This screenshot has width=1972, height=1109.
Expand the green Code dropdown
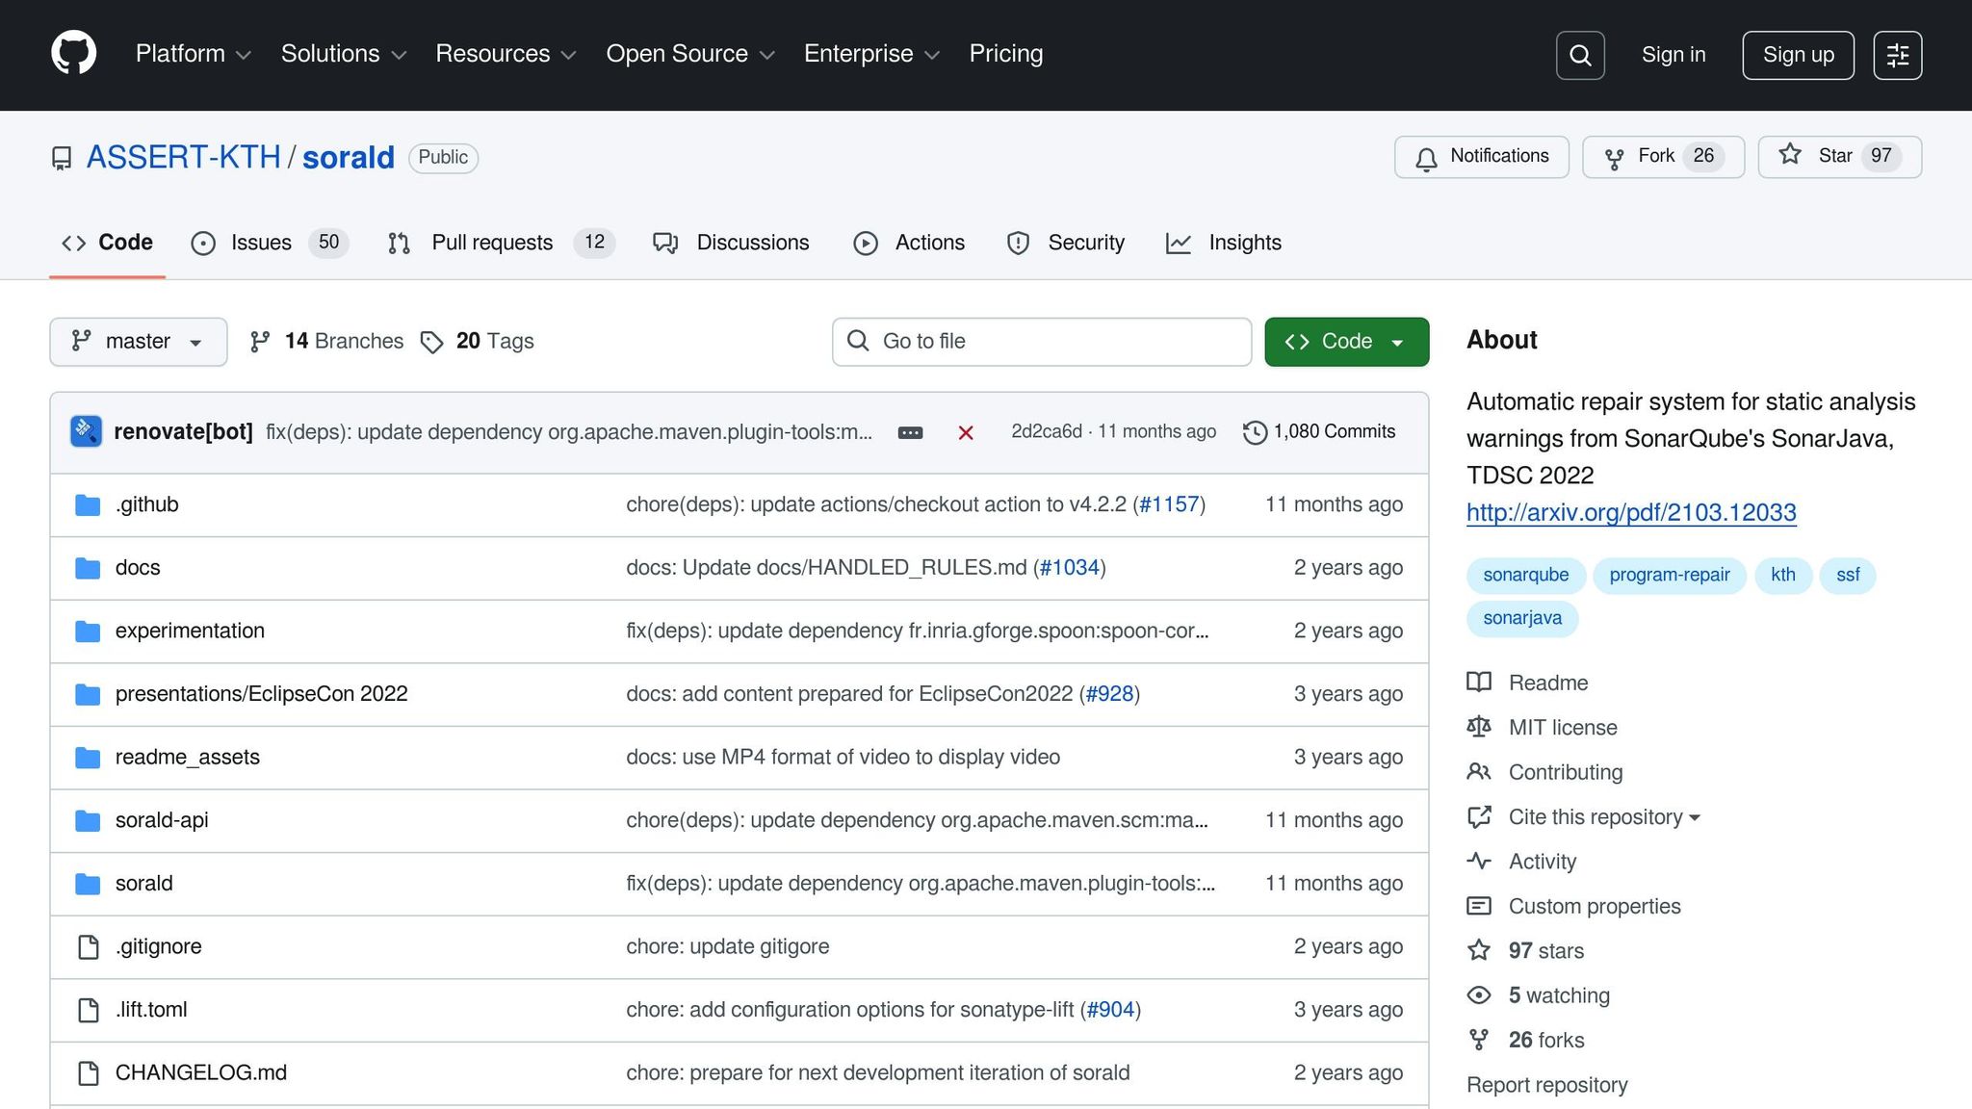click(x=1346, y=342)
